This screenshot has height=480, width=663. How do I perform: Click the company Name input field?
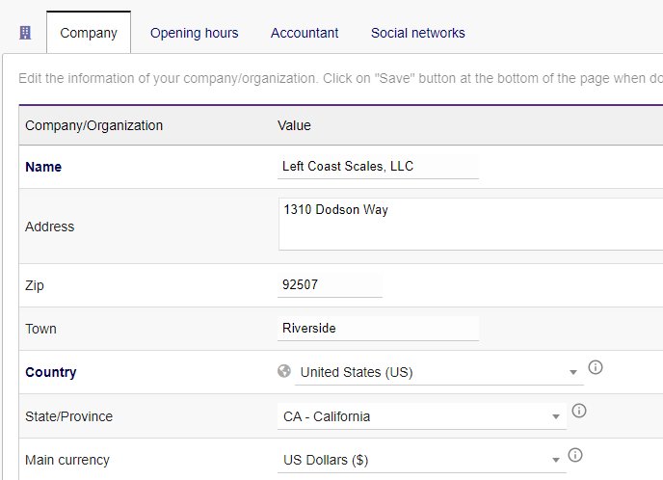coord(378,167)
